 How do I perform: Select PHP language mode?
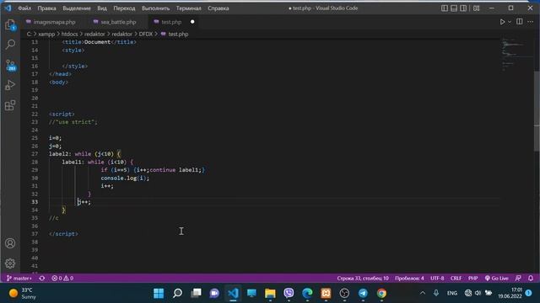472,278
